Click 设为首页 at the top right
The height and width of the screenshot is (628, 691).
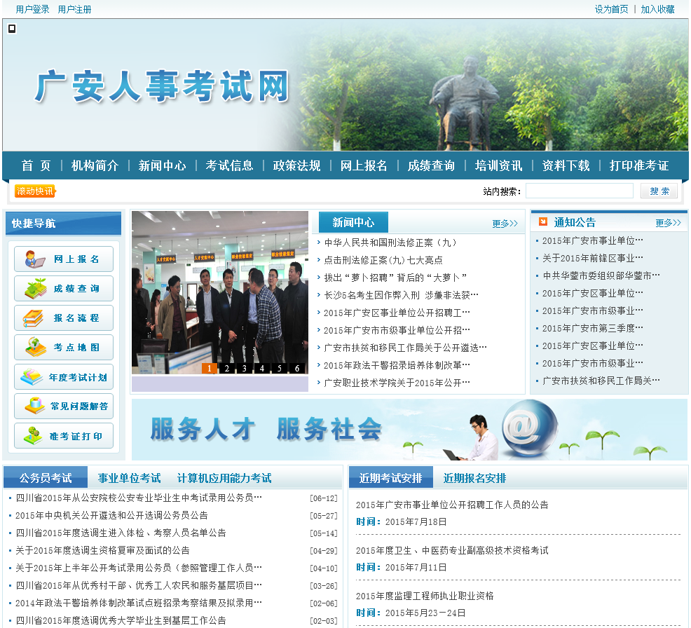(x=611, y=9)
